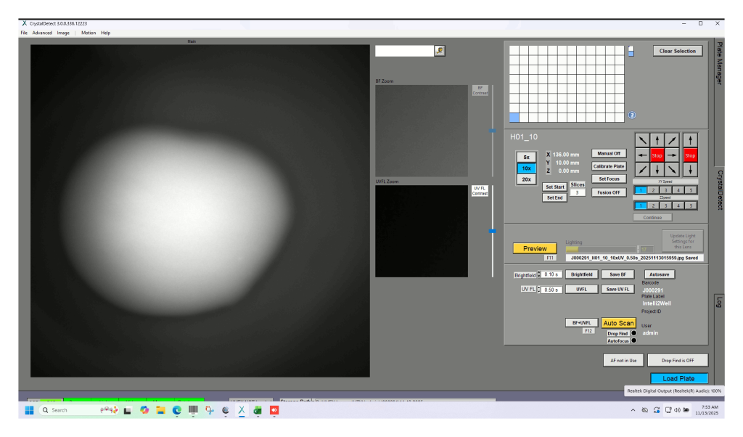Move stage left with the left arrow
Image resolution: width=743 pixels, height=437 pixels.
(x=643, y=155)
